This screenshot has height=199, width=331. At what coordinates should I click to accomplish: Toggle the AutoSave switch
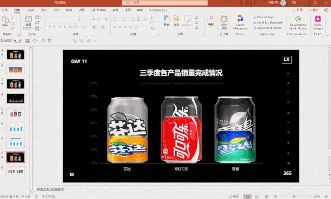[x=18, y=41]
